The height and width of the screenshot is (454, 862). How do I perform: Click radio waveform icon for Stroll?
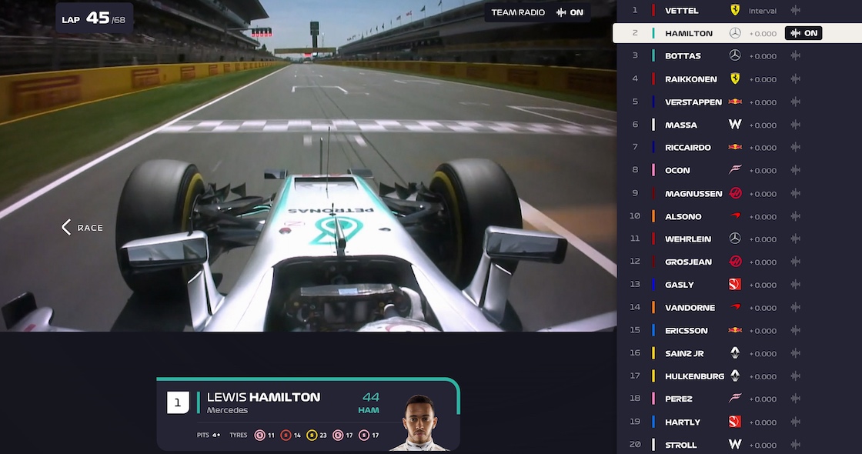coord(796,444)
